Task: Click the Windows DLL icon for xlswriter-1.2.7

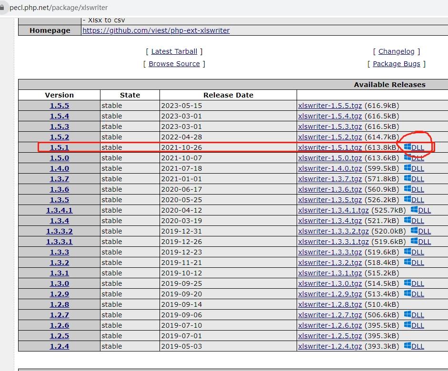Action: (408, 314)
